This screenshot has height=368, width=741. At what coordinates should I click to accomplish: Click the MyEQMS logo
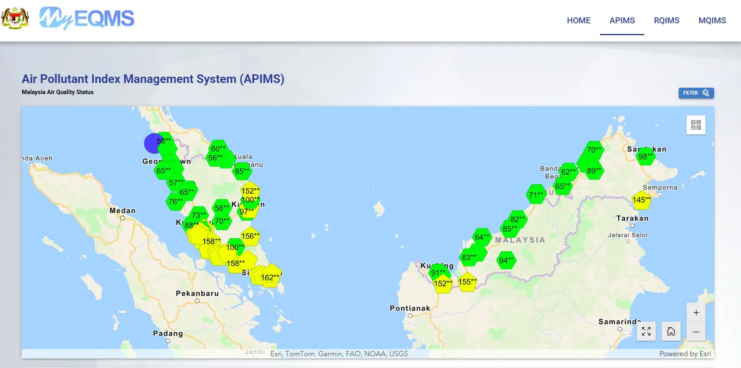pyautogui.click(x=87, y=19)
